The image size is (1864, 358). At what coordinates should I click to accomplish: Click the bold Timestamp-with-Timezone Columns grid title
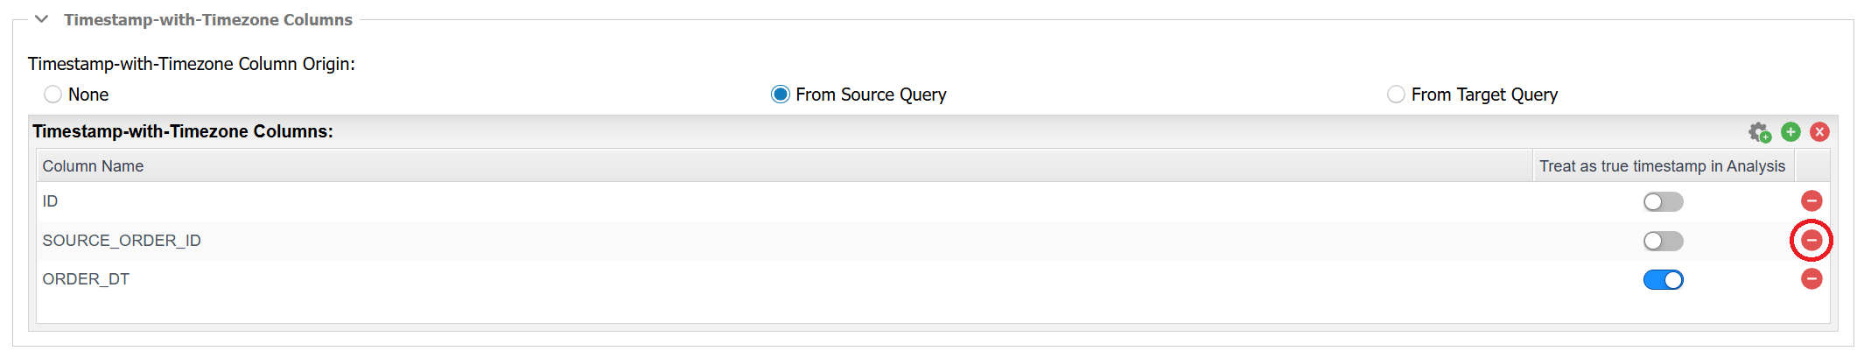click(x=183, y=131)
